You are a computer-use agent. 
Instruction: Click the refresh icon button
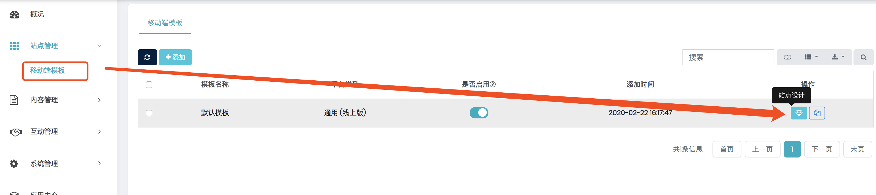coord(147,57)
